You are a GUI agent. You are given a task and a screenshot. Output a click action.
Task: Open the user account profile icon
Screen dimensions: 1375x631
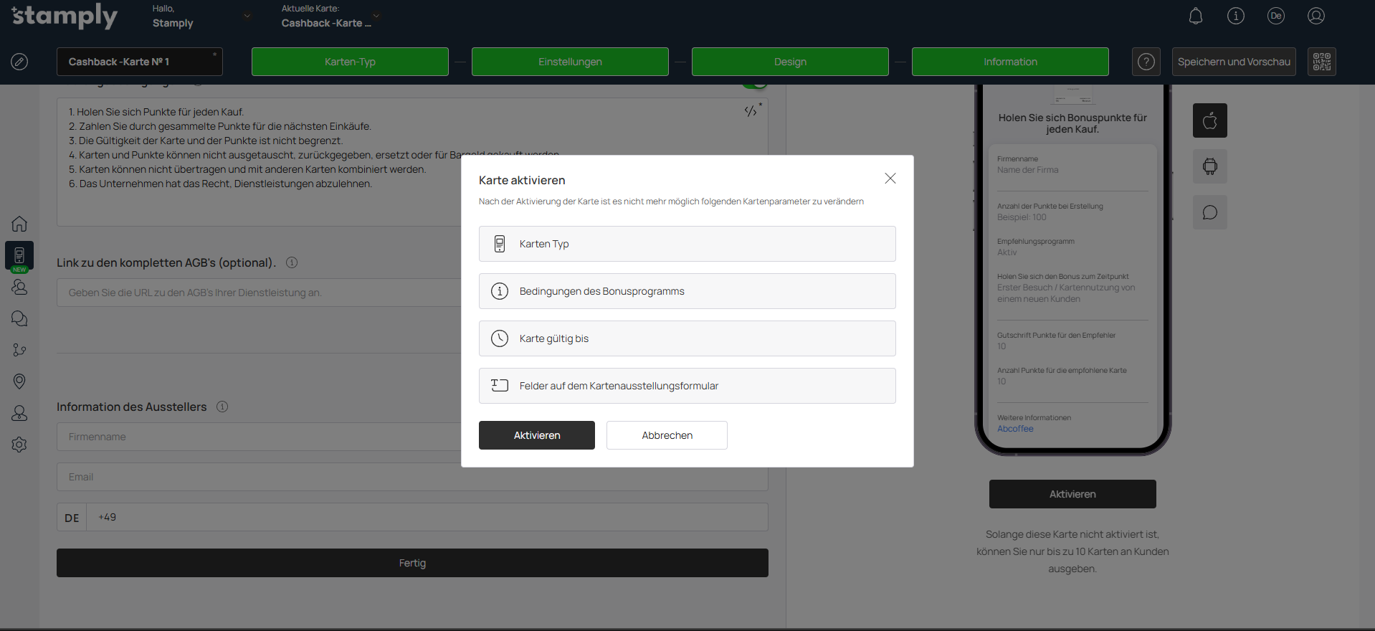1315,16
